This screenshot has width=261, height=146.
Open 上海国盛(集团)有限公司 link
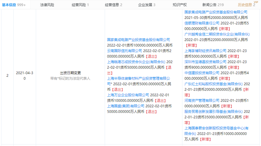[126, 106]
